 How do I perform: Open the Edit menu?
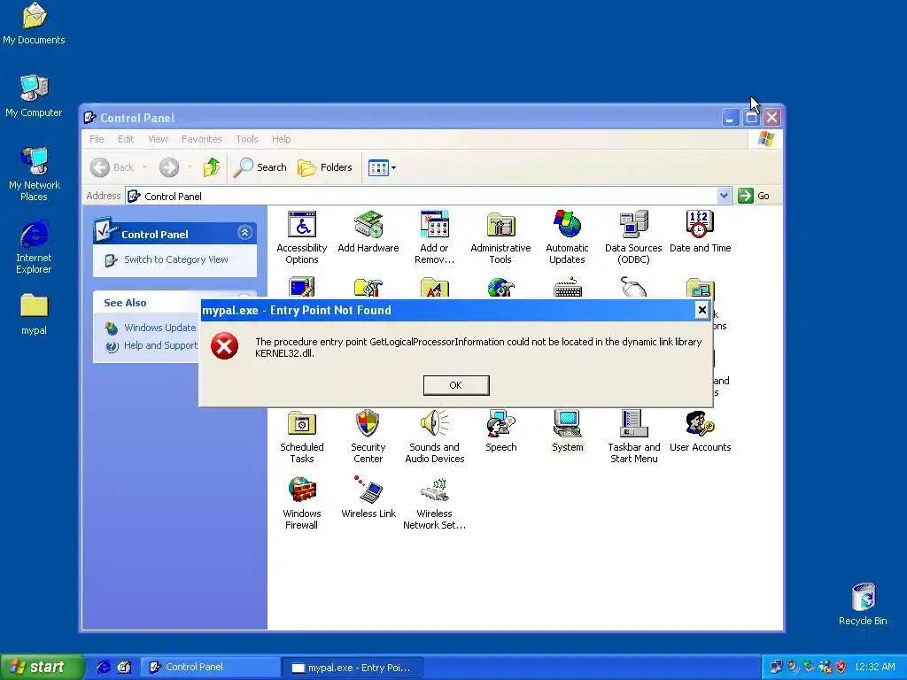pyautogui.click(x=126, y=139)
